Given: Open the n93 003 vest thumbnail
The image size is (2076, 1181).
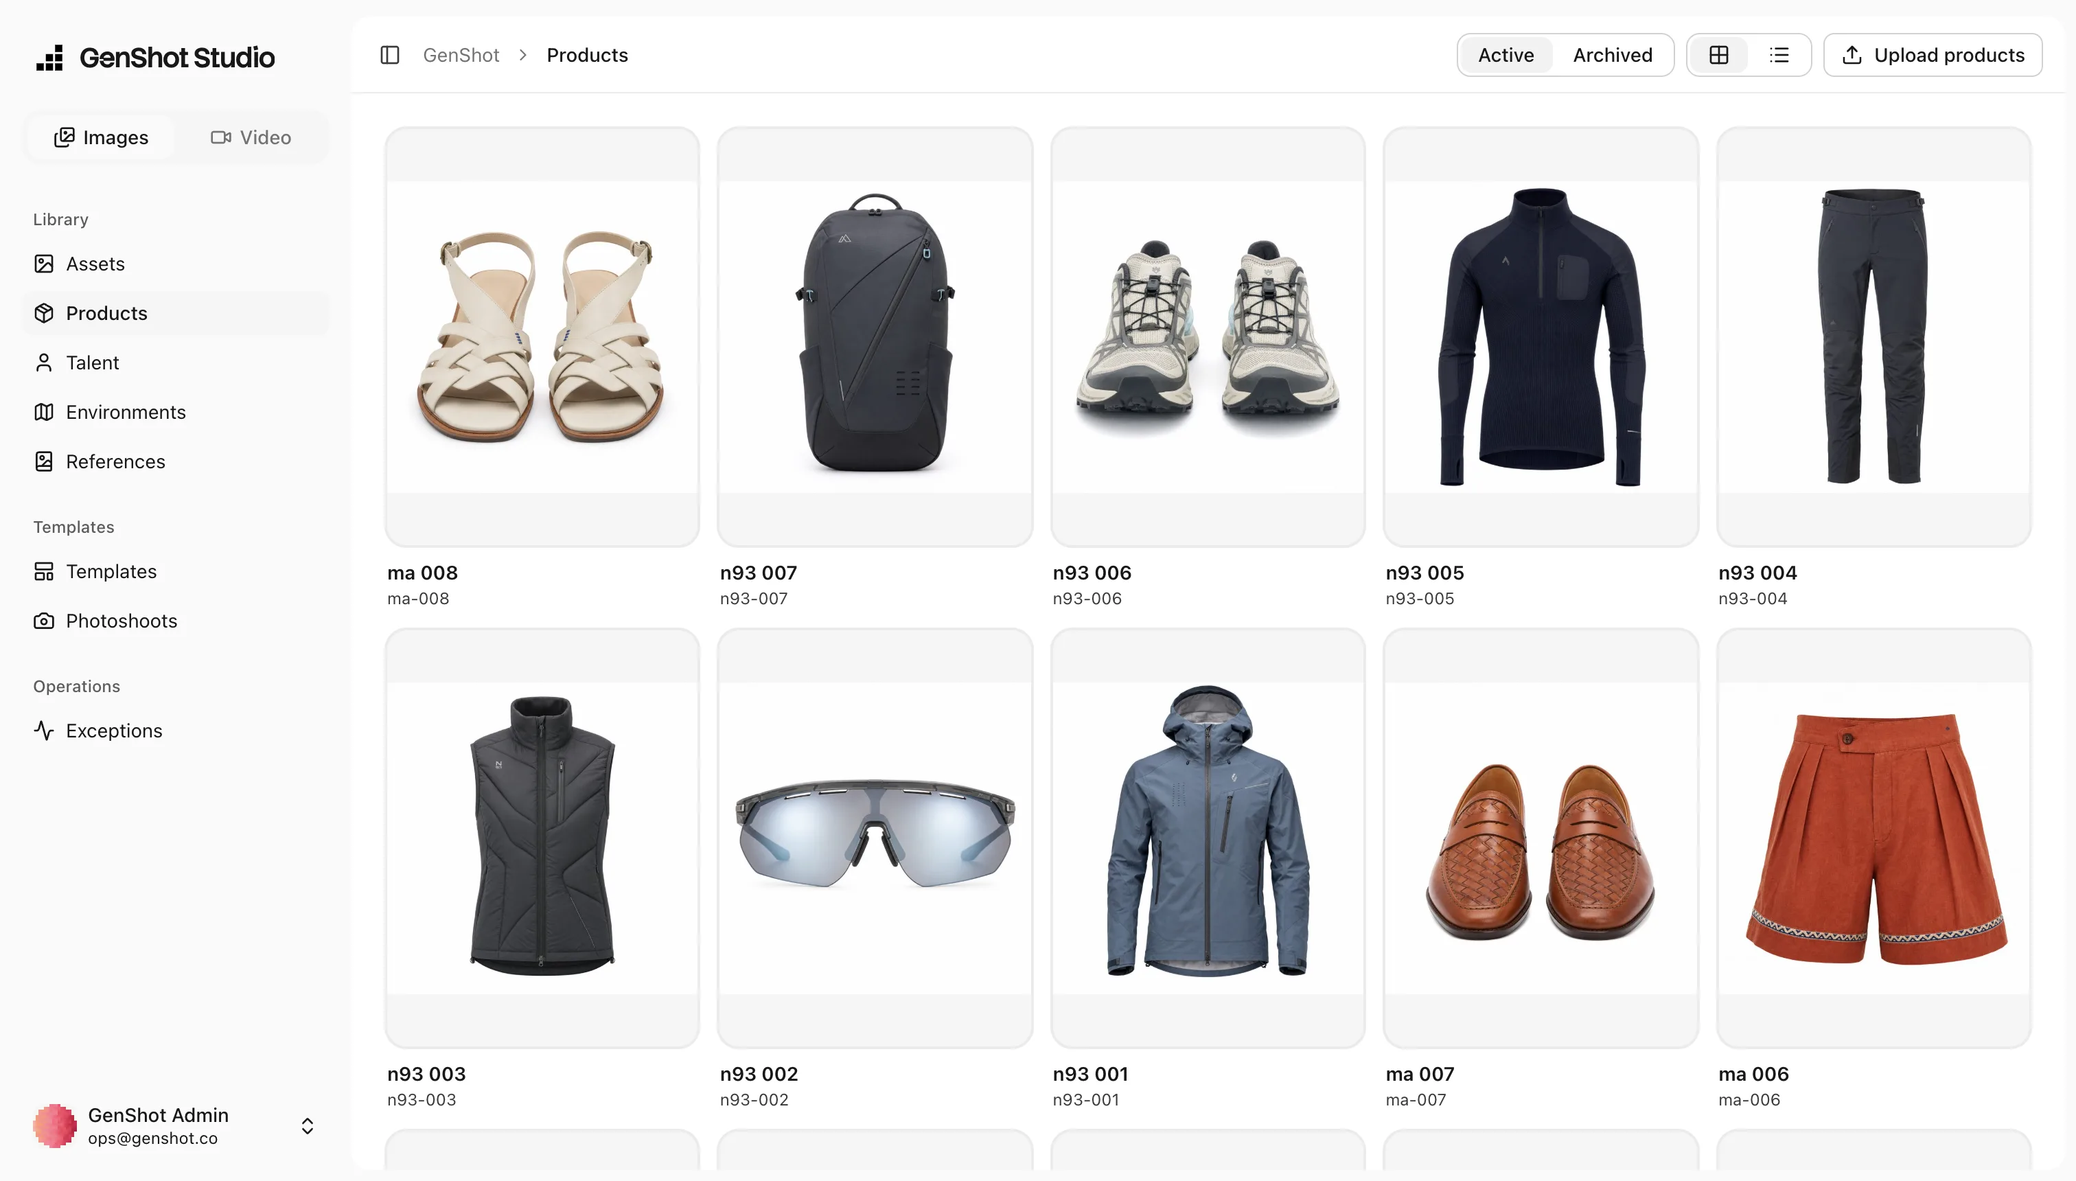Looking at the screenshot, I should [542, 838].
